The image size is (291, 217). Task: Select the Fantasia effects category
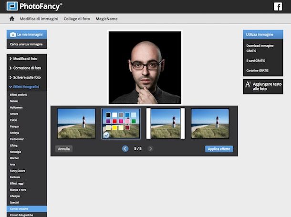click(15, 177)
